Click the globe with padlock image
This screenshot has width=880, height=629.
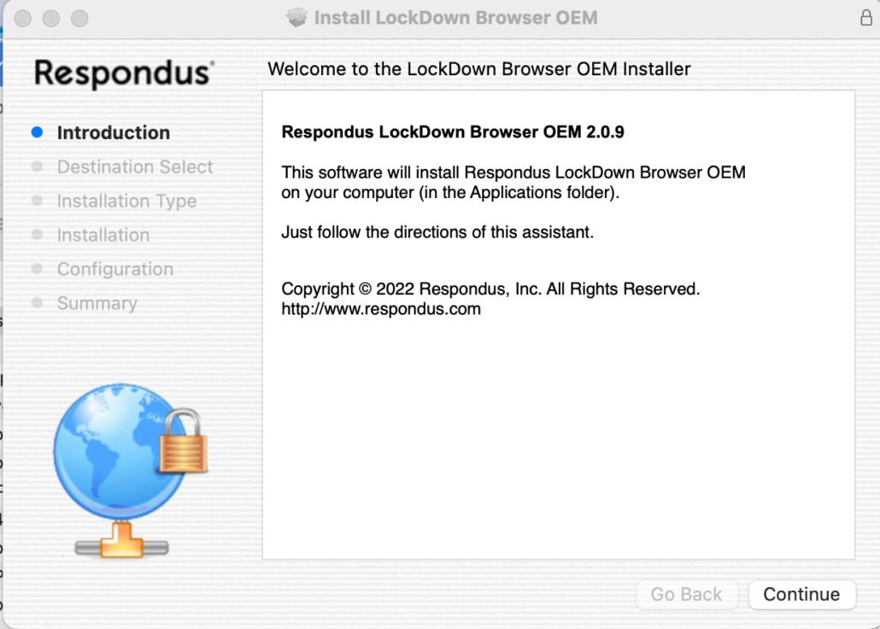[131, 469]
